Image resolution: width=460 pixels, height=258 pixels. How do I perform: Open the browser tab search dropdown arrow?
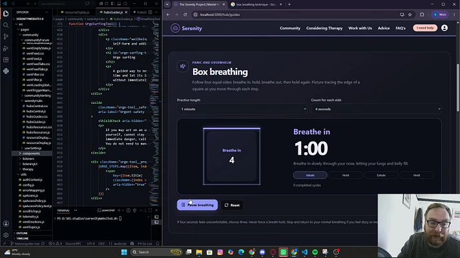(x=167, y=5)
